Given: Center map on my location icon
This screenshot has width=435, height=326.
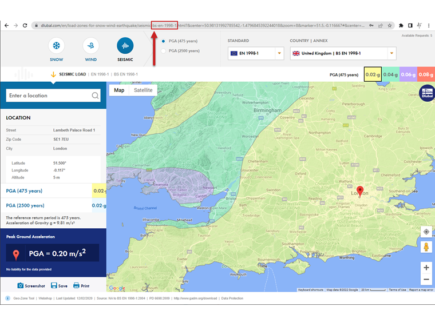Looking at the screenshot, I should point(426,232).
